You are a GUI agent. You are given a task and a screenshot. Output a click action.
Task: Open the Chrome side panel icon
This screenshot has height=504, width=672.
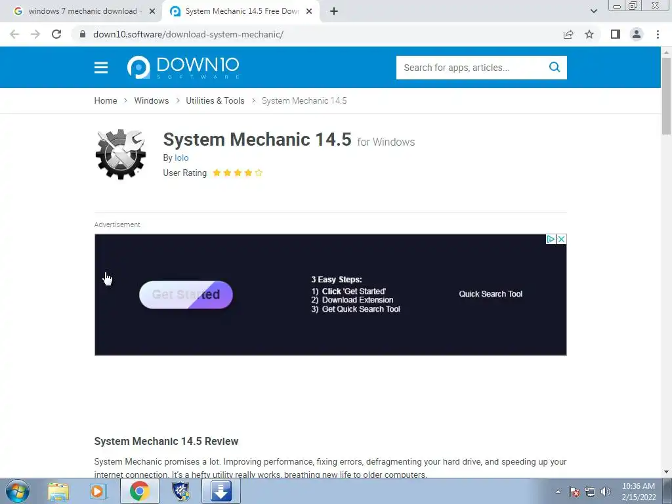(616, 34)
